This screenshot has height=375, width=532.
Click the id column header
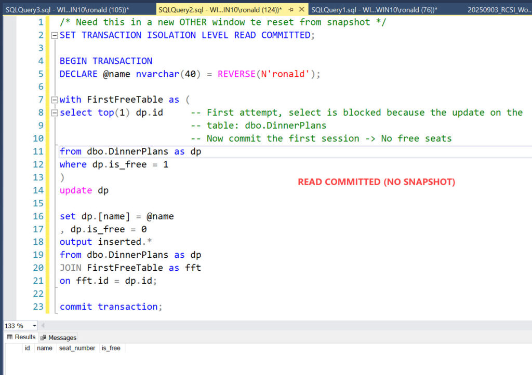[27, 348]
